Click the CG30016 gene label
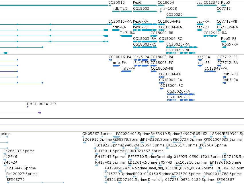244x184 pixels. (x=117, y=3)
